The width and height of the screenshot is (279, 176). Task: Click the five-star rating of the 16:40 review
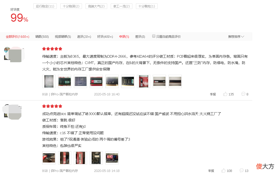[52, 49]
